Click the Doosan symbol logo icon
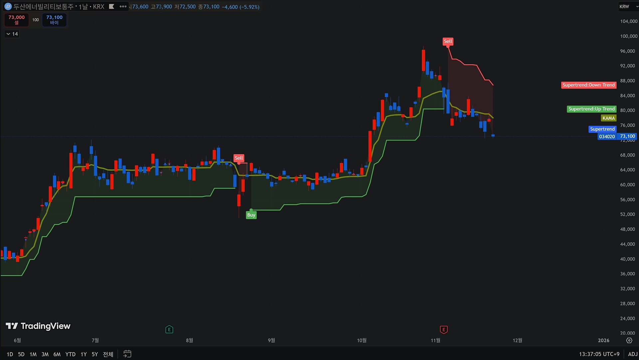 click(x=8, y=7)
